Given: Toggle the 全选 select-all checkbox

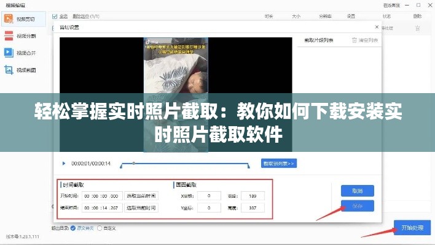Looking at the screenshot, I should click(55, 17).
